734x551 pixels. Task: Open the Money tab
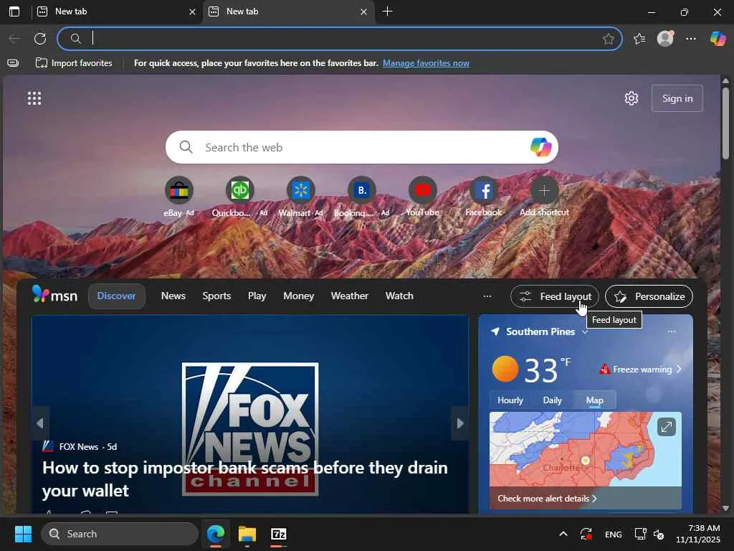point(299,296)
